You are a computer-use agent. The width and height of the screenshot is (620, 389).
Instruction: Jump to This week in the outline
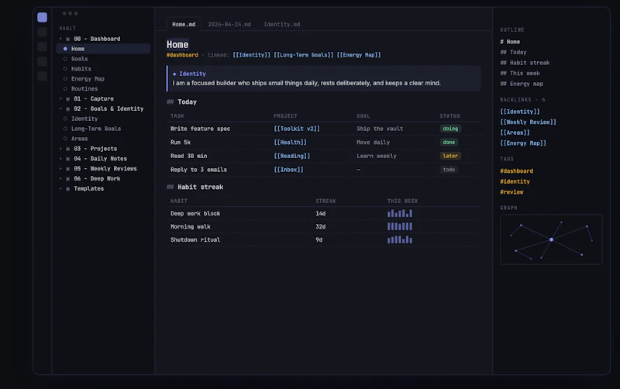click(520, 74)
